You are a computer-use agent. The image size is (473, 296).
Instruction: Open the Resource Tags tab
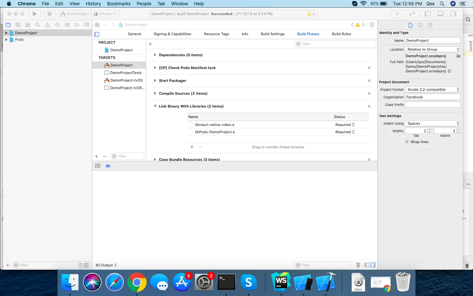[216, 34]
